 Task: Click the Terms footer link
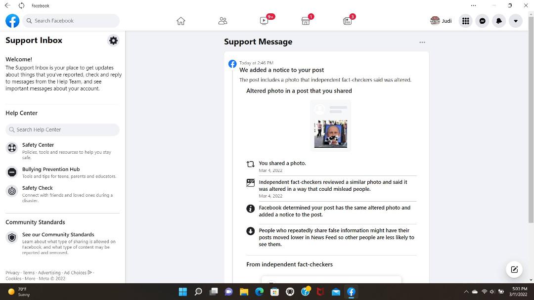click(x=29, y=273)
